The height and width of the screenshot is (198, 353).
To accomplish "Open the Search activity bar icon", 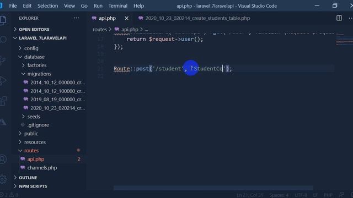I will coord(3,40).
